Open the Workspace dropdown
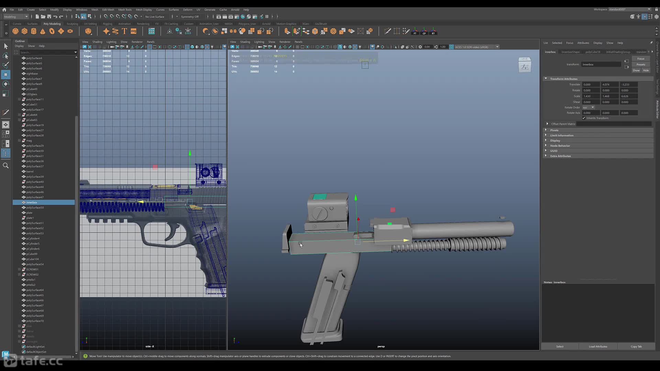The width and height of the screenshot is (660, 371). coord(629,9)
